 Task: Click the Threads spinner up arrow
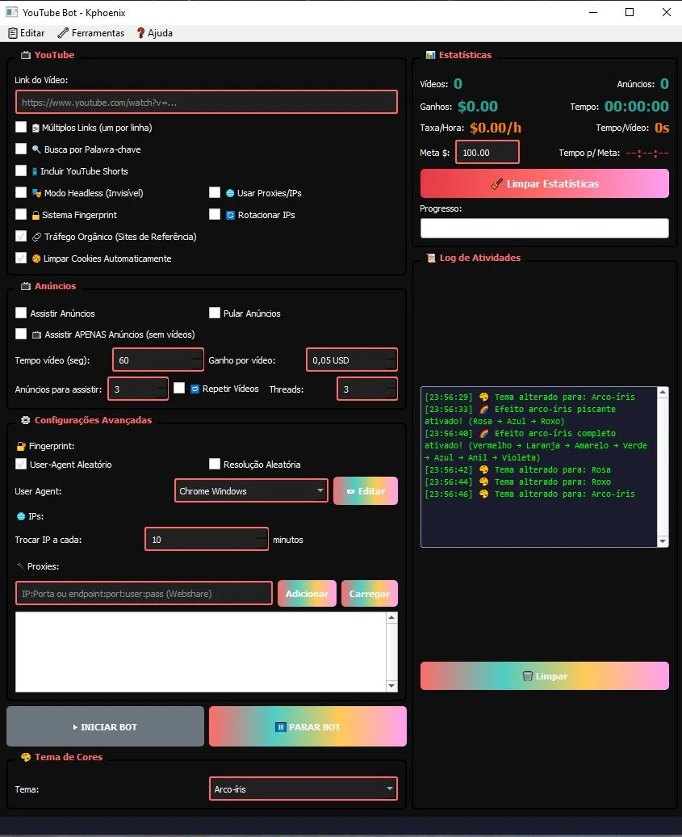coord(391,384)
